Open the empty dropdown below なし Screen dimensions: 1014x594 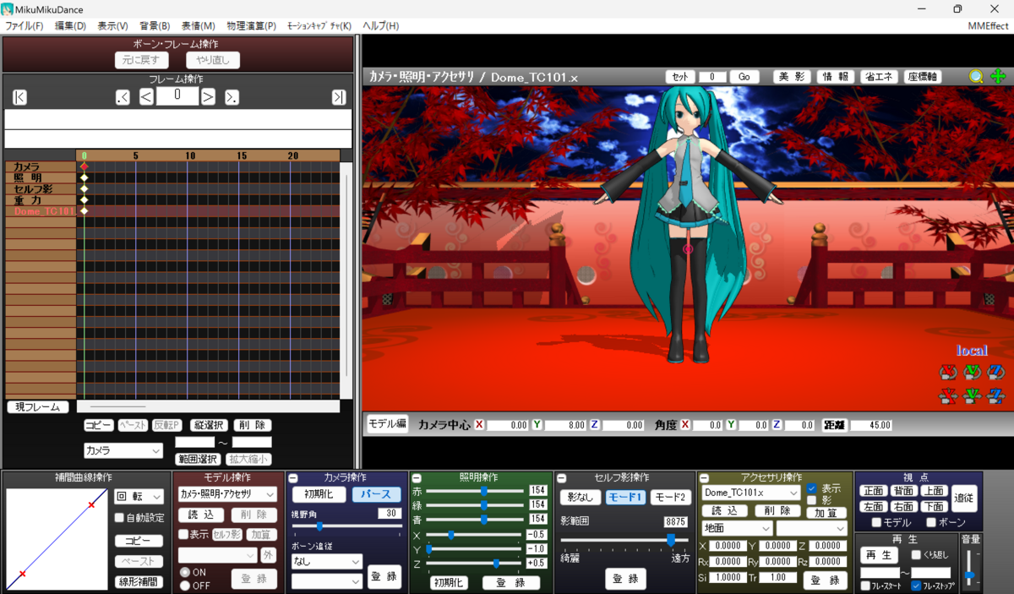pos(327,581)
